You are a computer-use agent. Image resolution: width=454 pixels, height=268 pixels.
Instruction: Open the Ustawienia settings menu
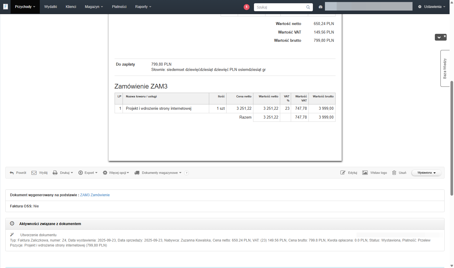pyautogui.click(x=432, y=7)
